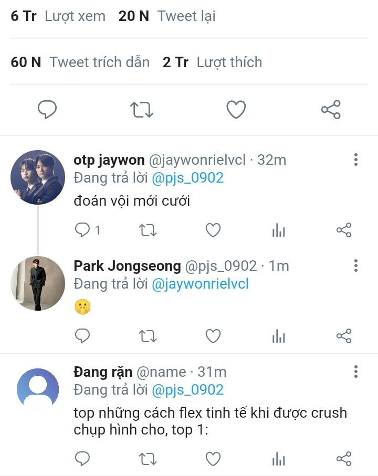378x476 pixels.
Task: Open the Tweet trích dẫn list
Action: 99,62
